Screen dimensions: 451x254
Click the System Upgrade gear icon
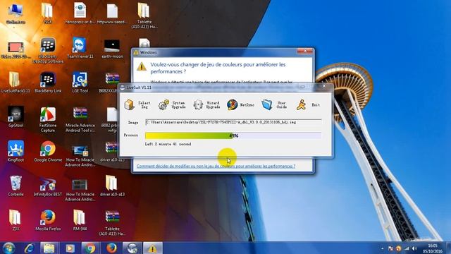pyautogui.click(x=163, y=105)
